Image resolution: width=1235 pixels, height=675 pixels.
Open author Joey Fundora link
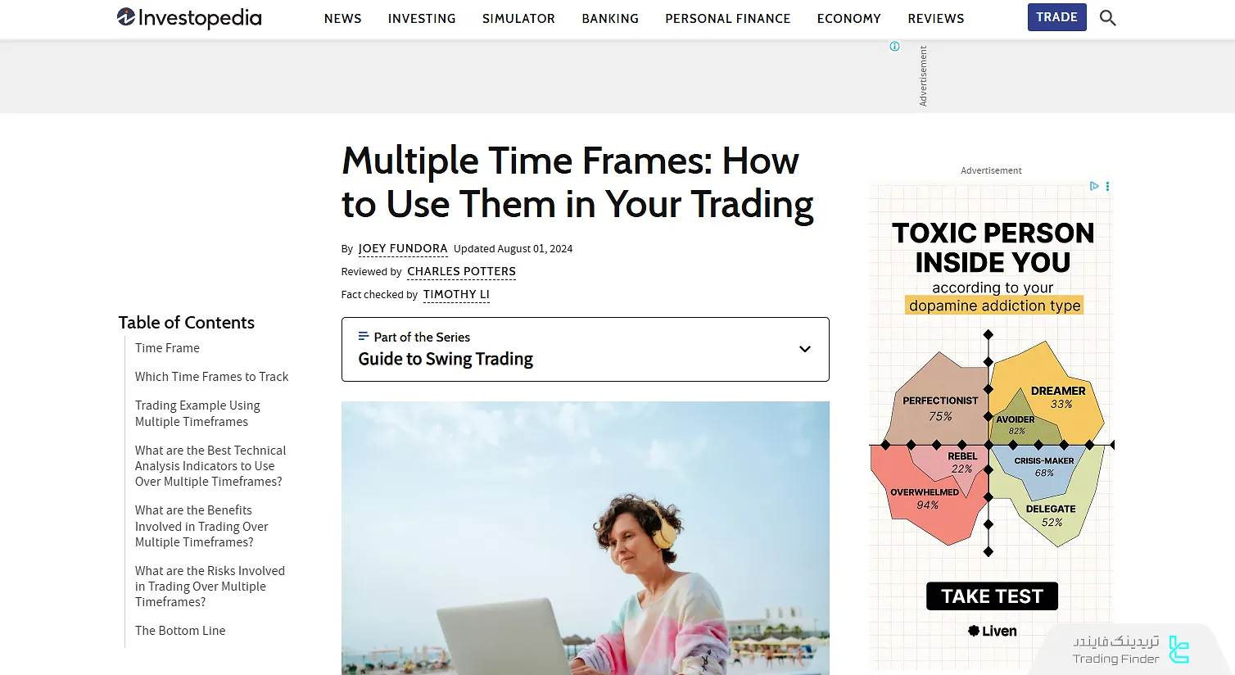pos(403,248)
